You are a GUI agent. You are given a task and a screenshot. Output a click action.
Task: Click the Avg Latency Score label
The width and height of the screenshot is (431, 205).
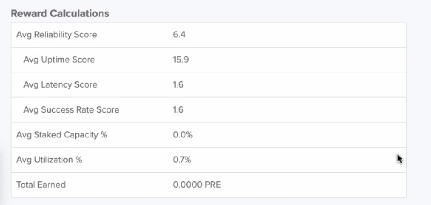tap(60, 84)
